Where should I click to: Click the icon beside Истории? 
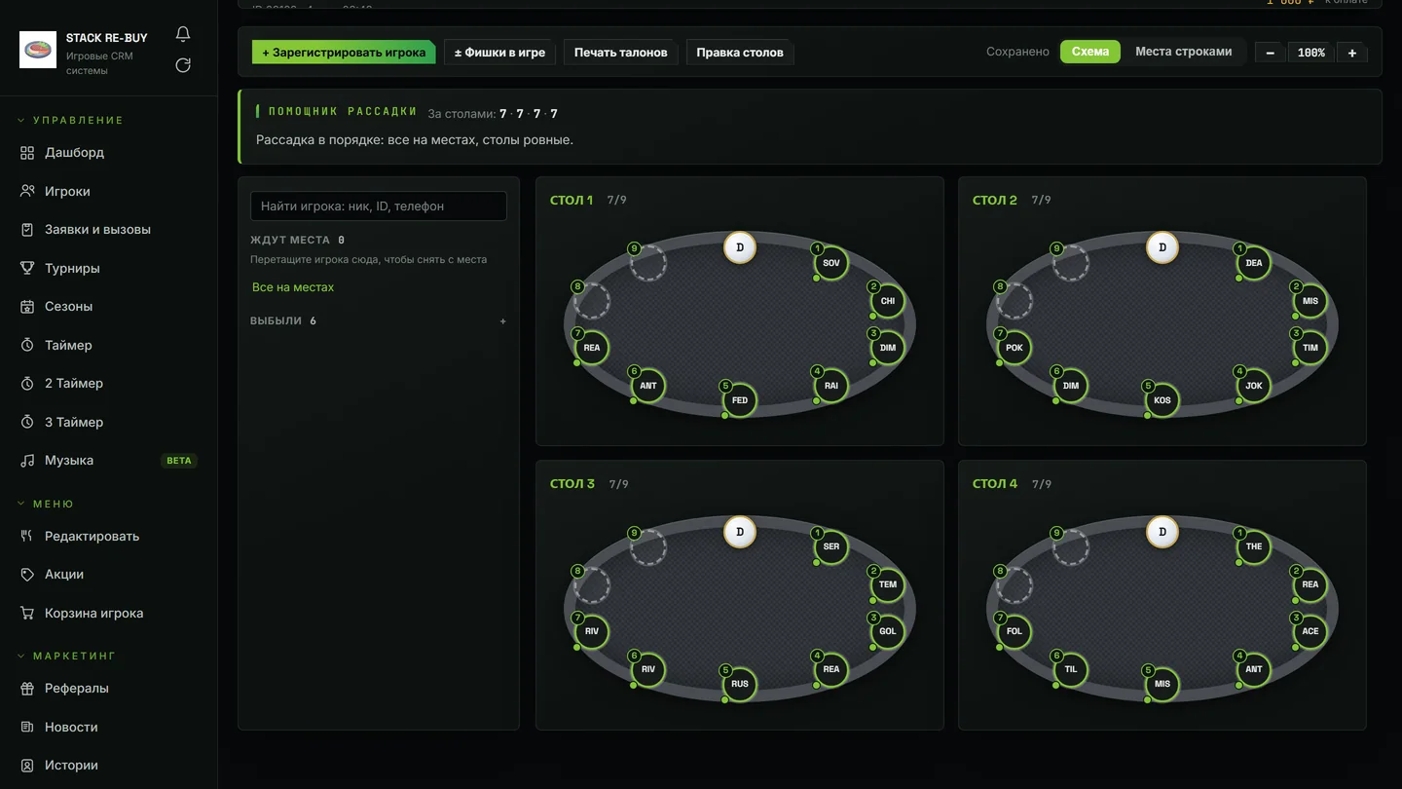coord(27,766)
